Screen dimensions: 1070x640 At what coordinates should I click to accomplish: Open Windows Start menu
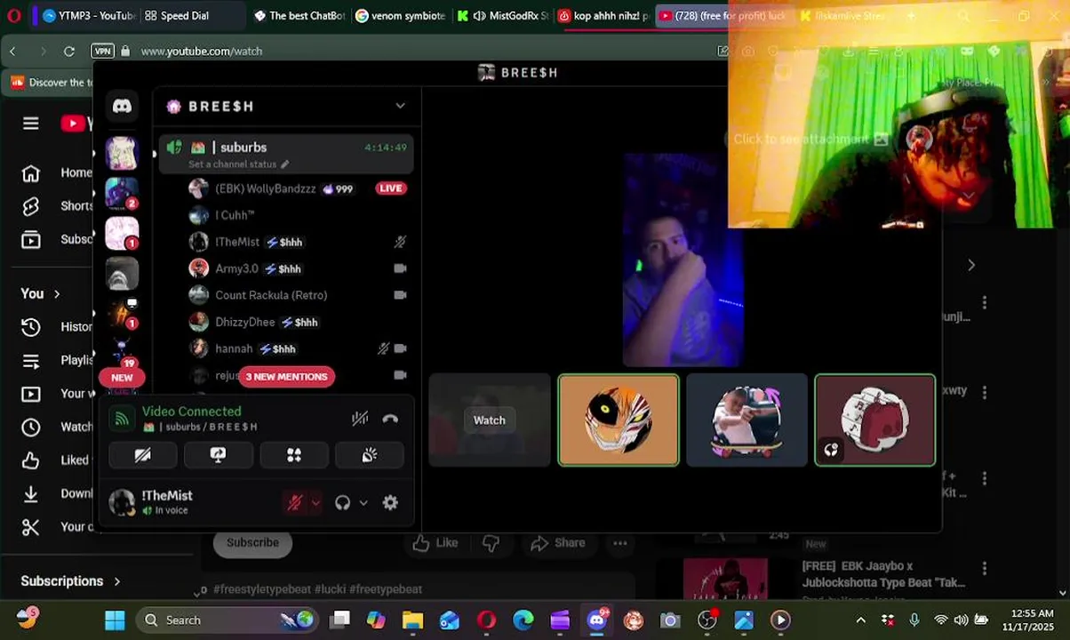point(115,620)
